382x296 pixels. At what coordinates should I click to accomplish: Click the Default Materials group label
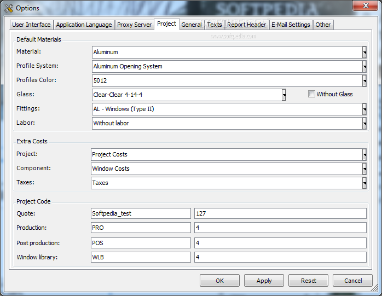tap(39, 39)
